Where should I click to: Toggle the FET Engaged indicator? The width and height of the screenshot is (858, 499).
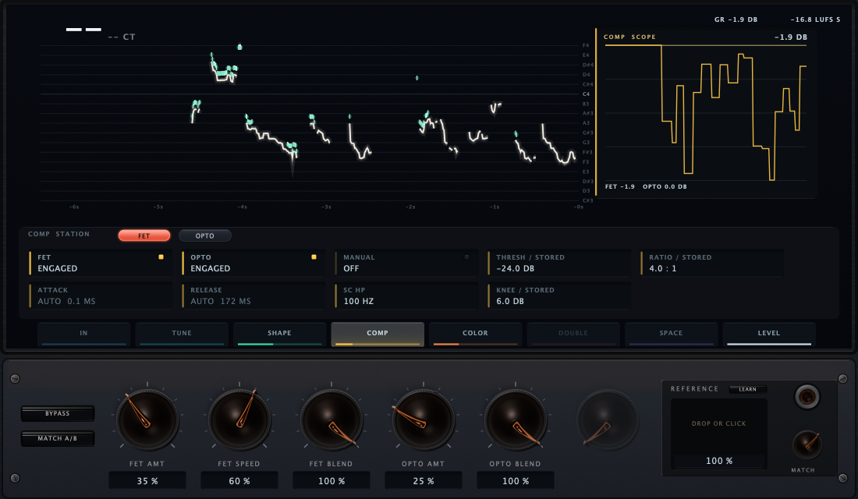click(161, 257)
